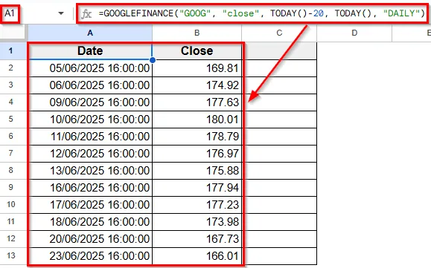The height and width of the screenshot is (268, 431).
Task: Click the close value 180.01
Action: click(197, 120)
